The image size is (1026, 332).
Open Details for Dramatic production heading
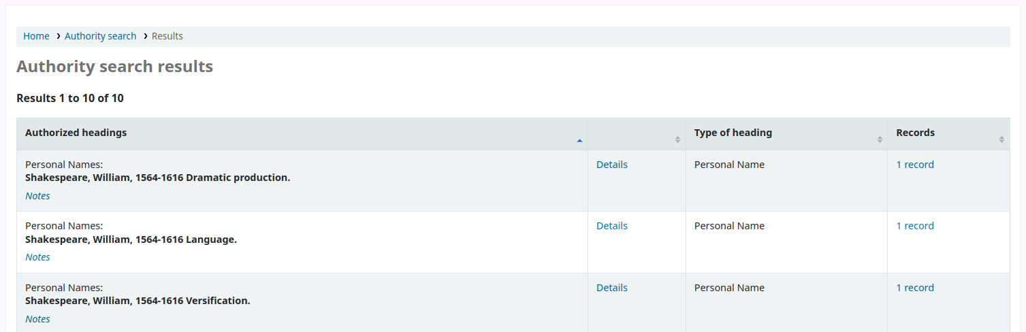[x=611, y=165]
